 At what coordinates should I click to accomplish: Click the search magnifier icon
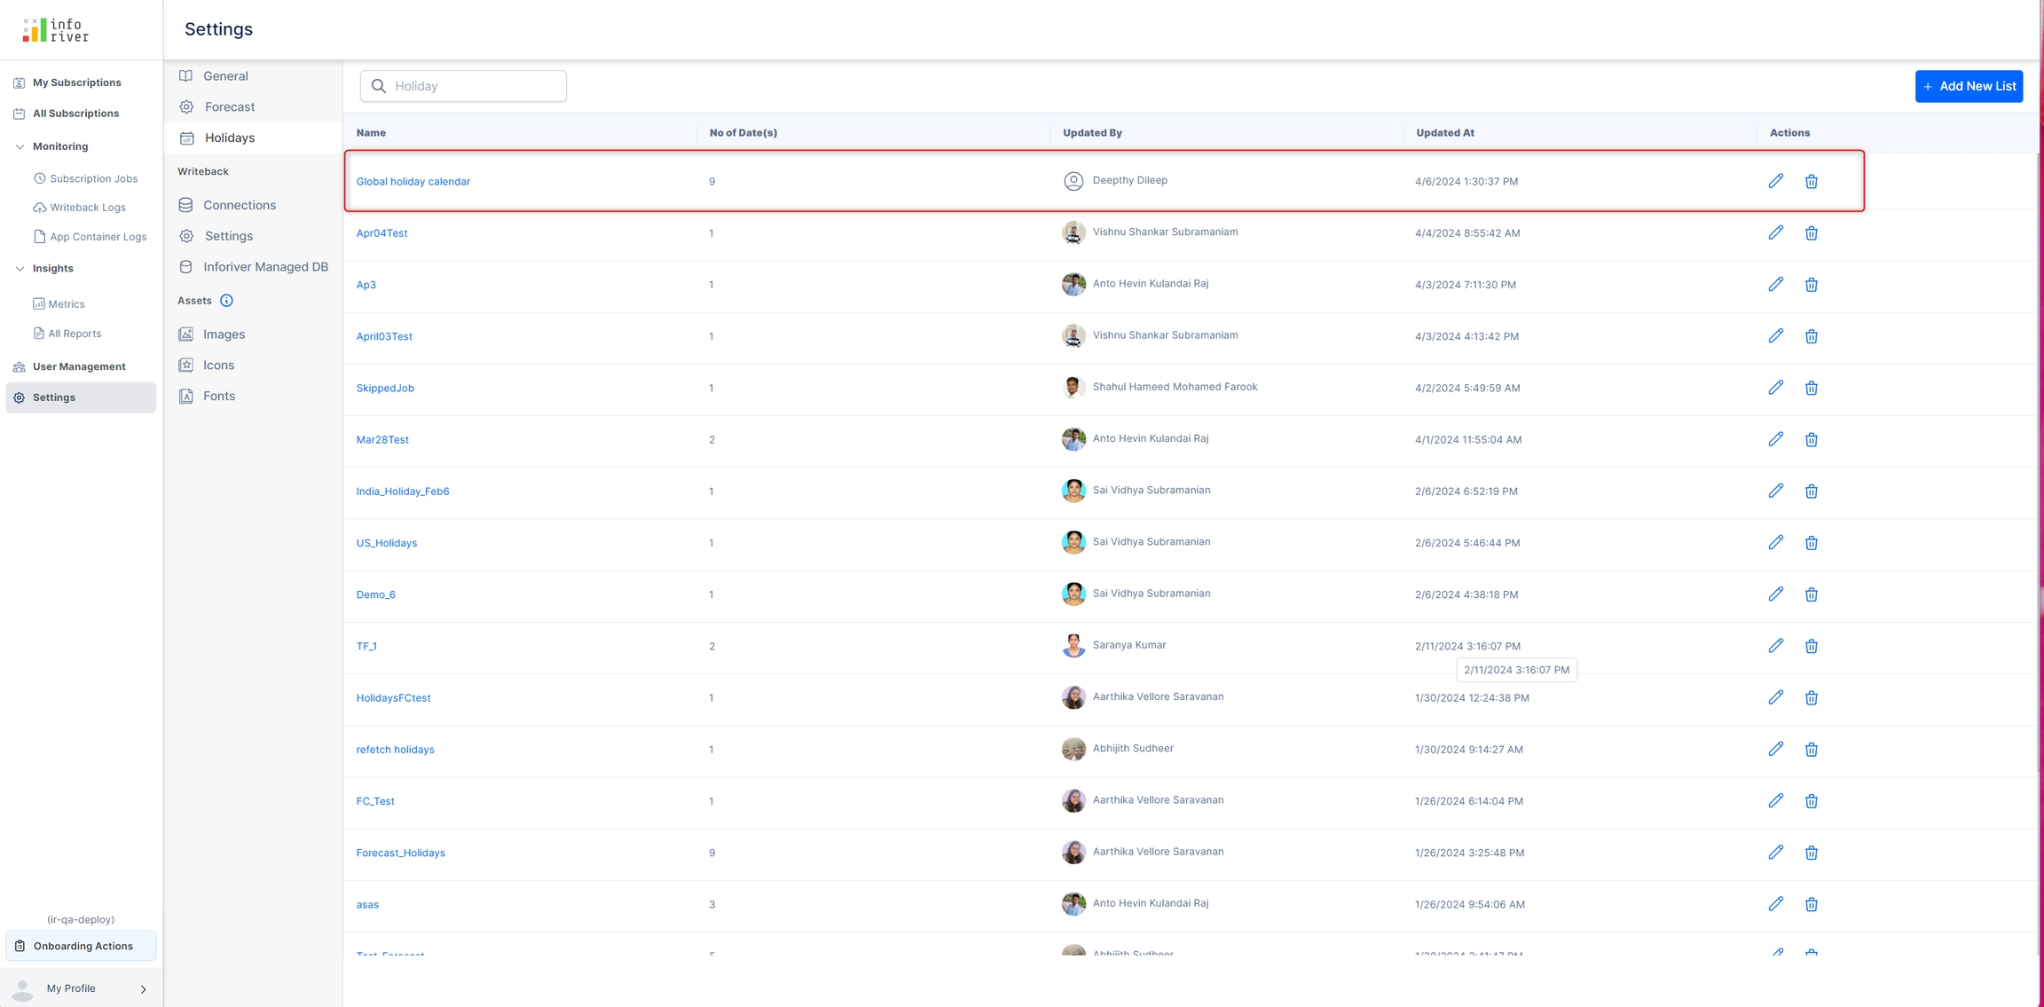pos(379,86)
